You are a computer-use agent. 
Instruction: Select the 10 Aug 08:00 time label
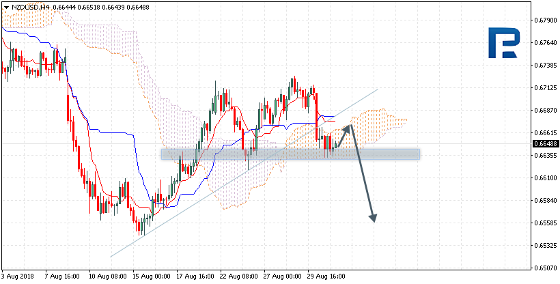tap(108, 277)
